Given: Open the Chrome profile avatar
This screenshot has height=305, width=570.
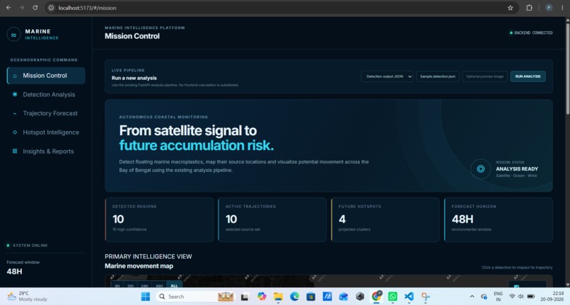Looking at the screenshot, I should coord(549,8).
